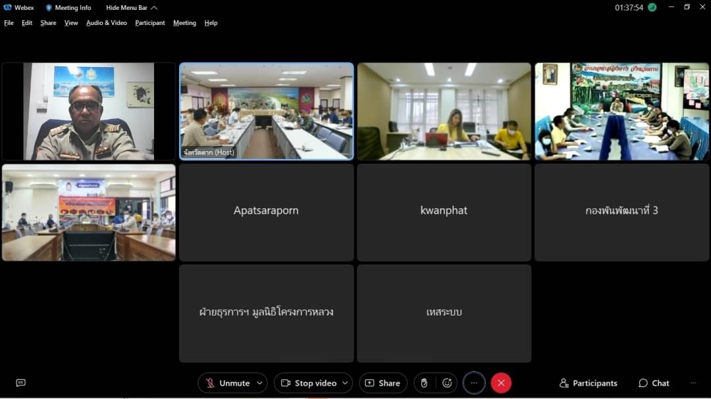Unmute the microphone
The height and width of the screenshot is (399, 711).
point(227,383)
